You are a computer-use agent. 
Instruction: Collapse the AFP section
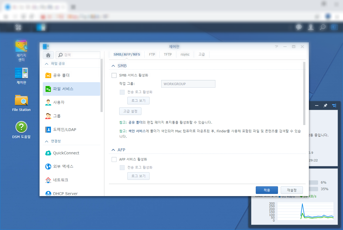click(113, 150)
